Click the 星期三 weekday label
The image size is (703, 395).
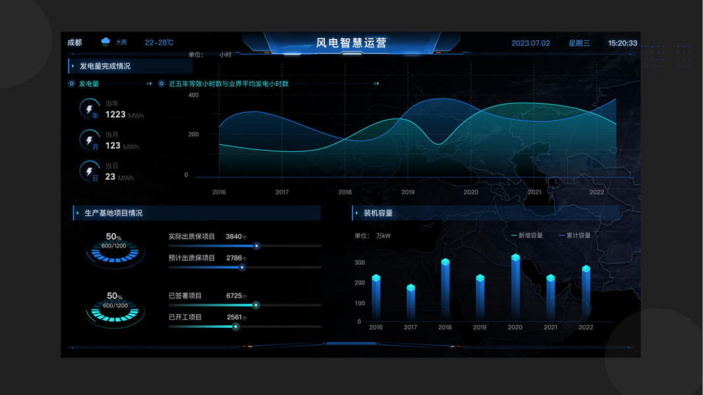pyautogui.click(x=579, y=43)
